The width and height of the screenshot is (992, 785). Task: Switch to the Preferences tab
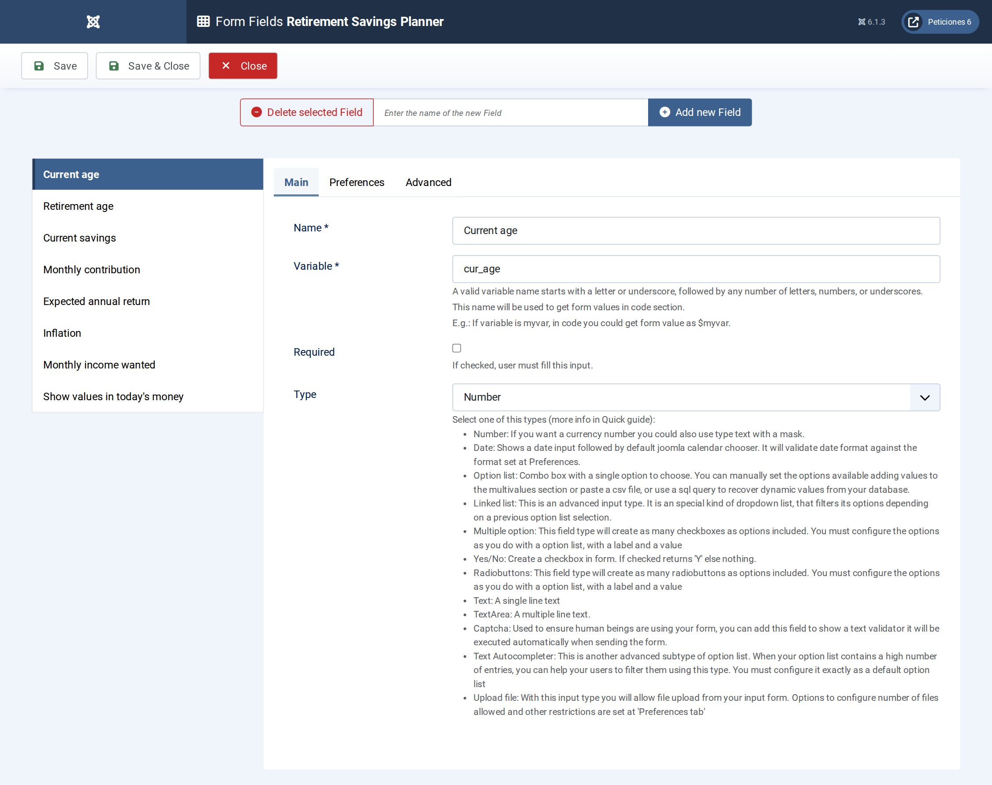357,182
